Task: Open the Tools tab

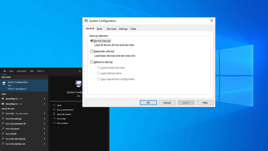Action: [133, 29]
